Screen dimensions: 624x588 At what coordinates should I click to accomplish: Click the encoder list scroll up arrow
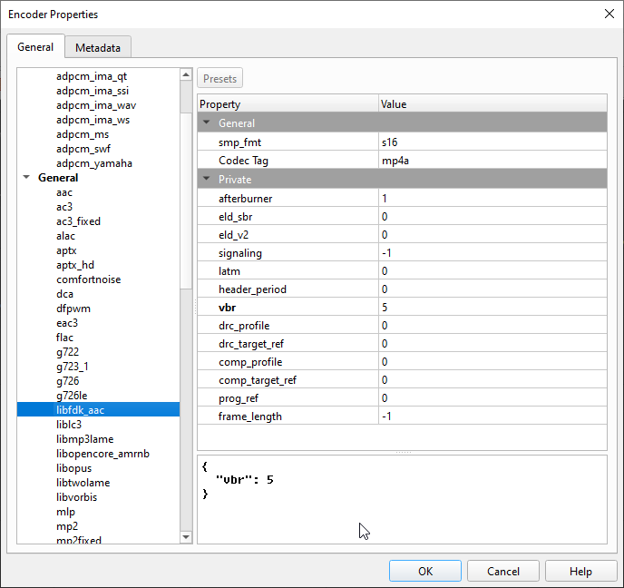[x=186, y=74]
